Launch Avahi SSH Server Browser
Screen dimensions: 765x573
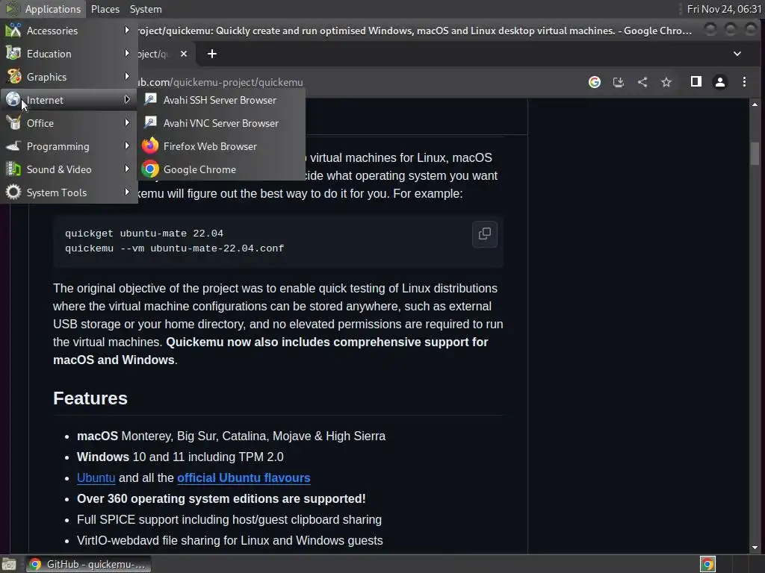(x=221, y=100)
